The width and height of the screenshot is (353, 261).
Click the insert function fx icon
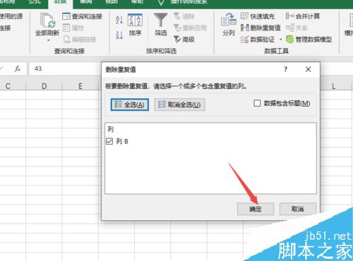[18, 68]
